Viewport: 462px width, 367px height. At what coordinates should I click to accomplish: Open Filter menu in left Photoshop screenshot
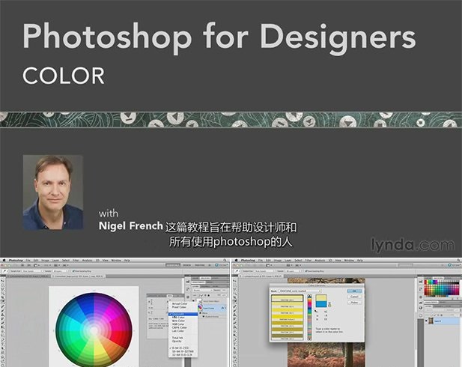click(76, 261)
